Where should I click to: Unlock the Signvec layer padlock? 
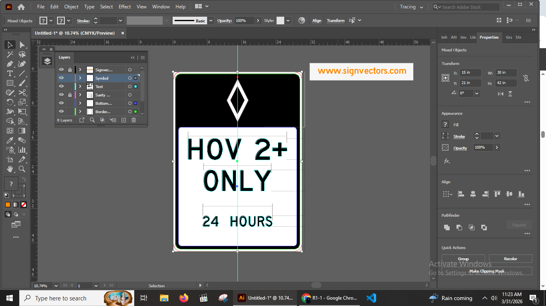coord(70,69)
